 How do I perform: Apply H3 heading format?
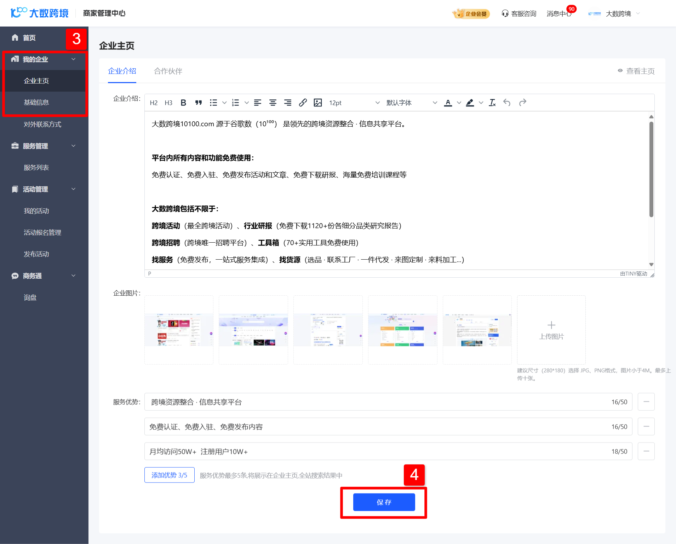click(168, 103)
